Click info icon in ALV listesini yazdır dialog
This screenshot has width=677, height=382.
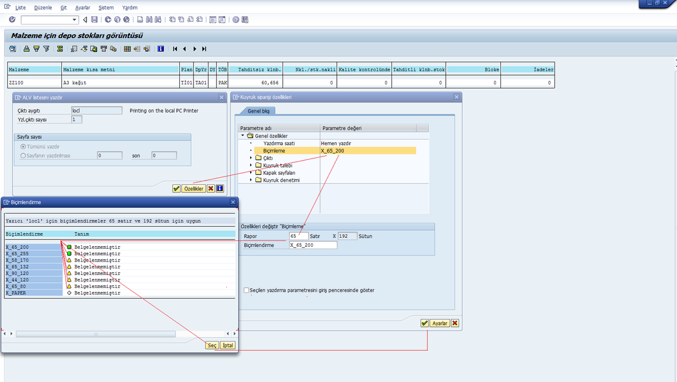coord(219,188)
